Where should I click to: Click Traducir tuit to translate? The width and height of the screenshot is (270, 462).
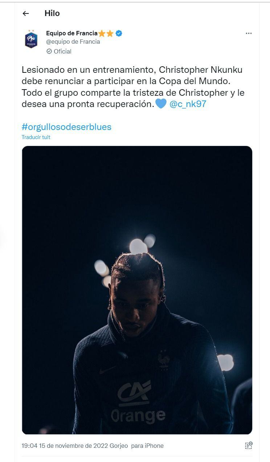click(36, 137)
